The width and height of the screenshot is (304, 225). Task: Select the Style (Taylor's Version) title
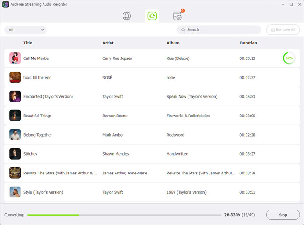(43, 192)
